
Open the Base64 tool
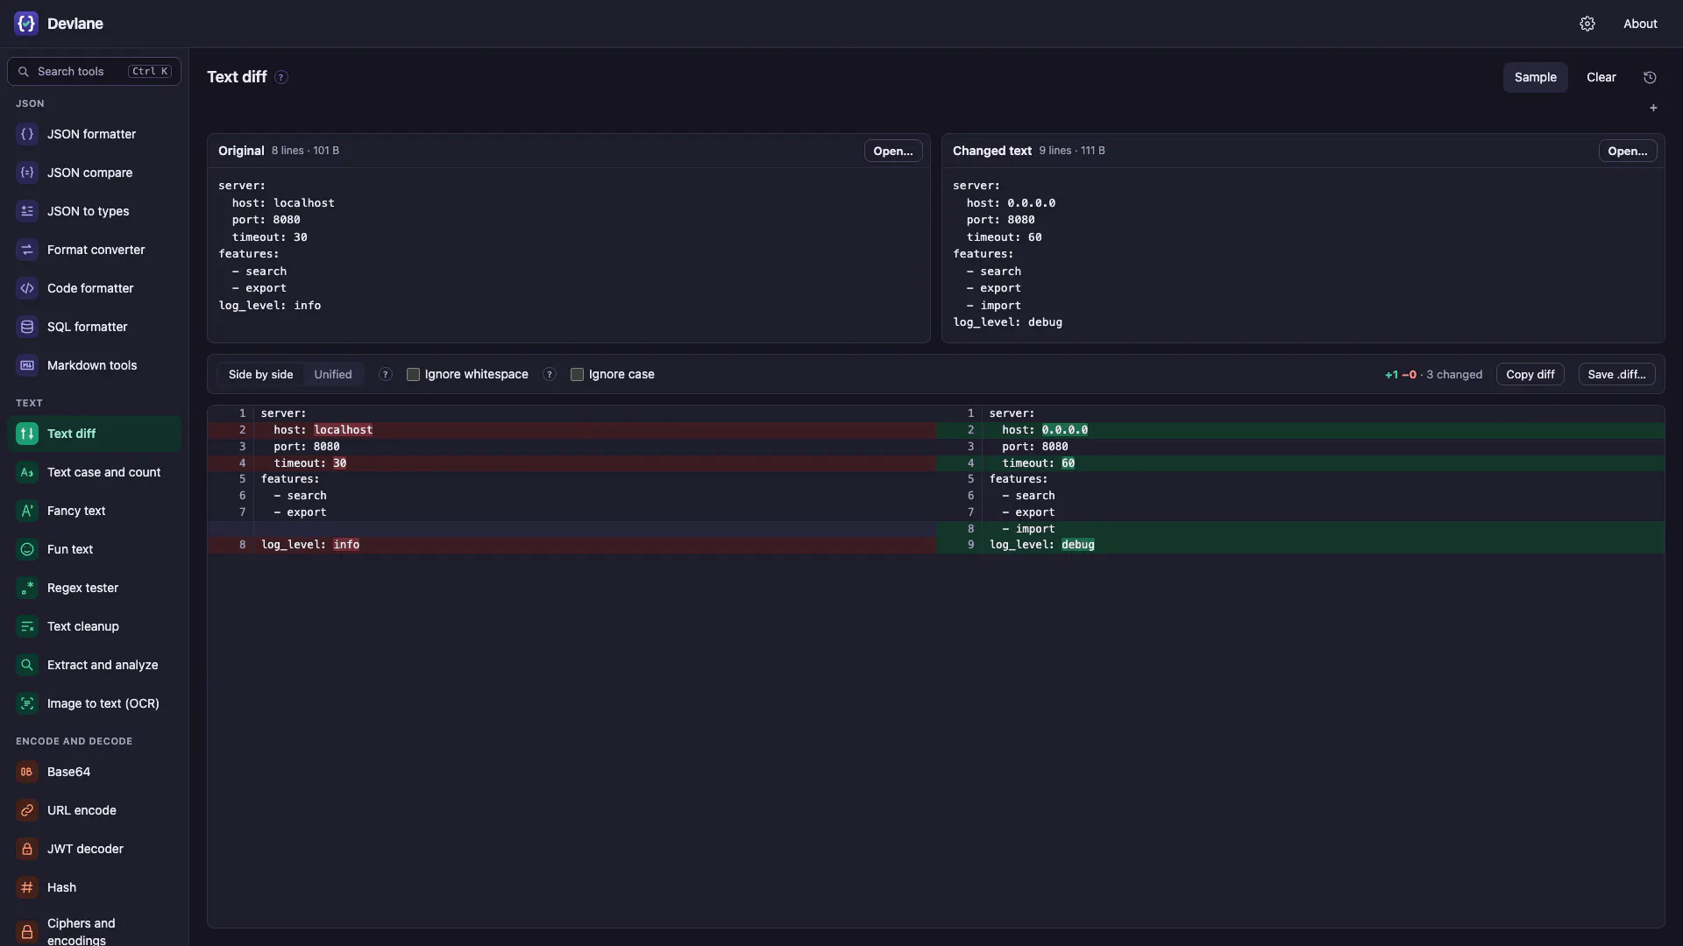95,772
